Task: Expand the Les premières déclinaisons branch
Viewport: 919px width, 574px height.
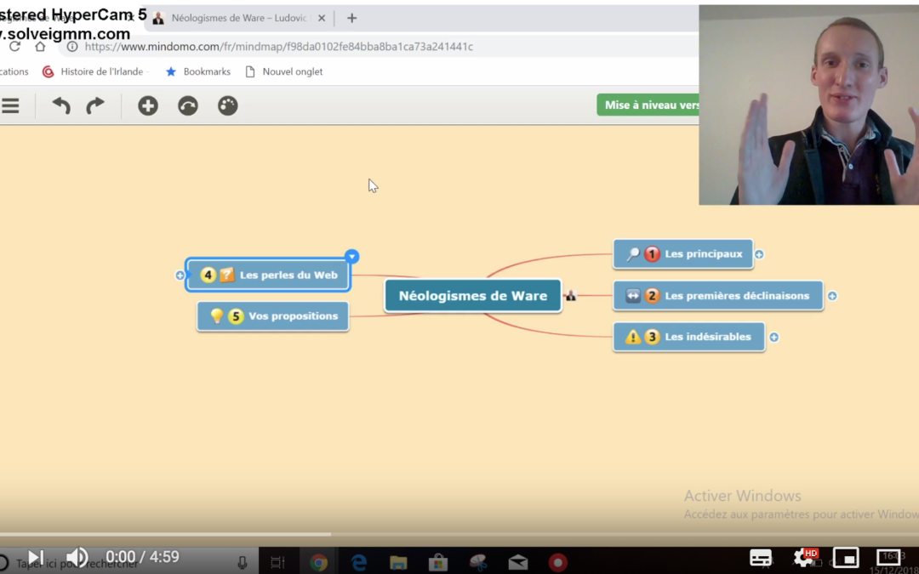Action: coord(832,296)
